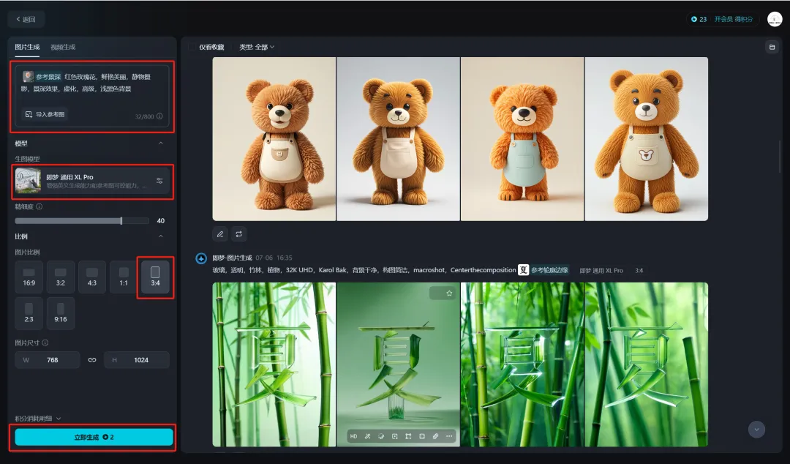This screenshot has height=464, width=790.
Task: Toggle the 仅看收藏 checkbox
Action: [x=192, y=47]
